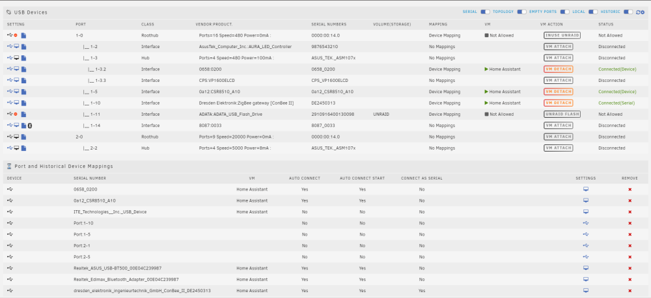Viewport: 651px width, 298px height.
Task: Click the Port:2-1 serial number entry
Action: [82, 246]
